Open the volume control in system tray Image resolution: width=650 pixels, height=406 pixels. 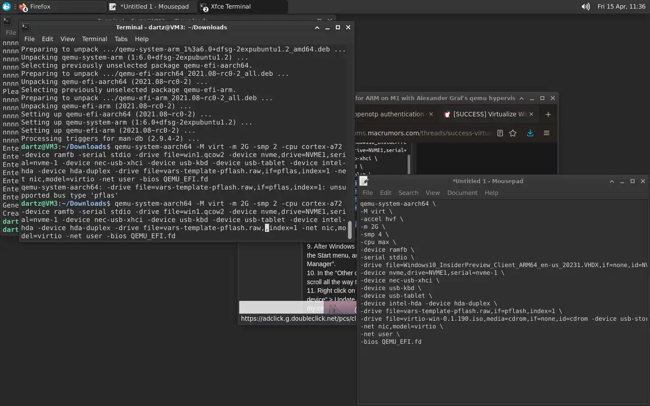[x=585, y=6]
